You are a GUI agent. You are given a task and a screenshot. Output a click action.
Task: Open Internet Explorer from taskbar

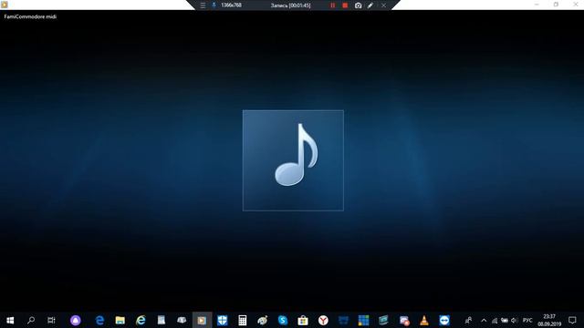click(141, 320)
